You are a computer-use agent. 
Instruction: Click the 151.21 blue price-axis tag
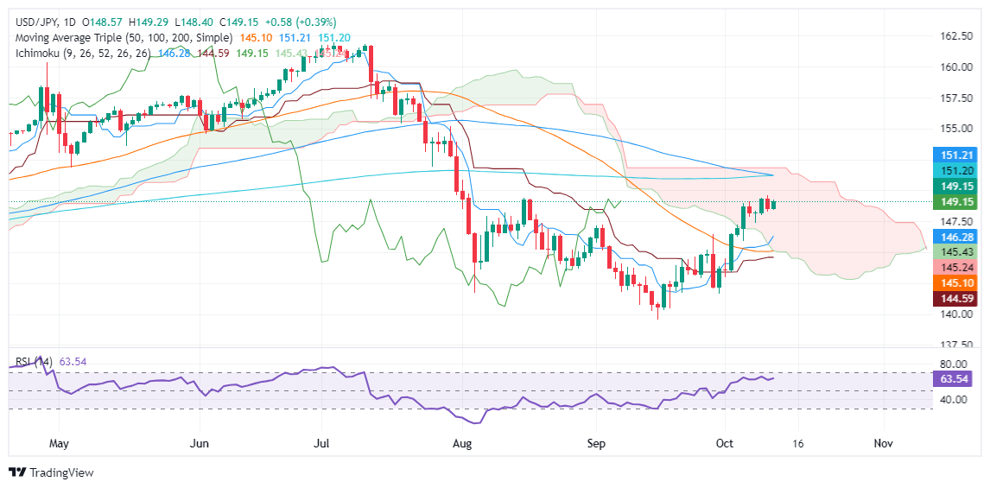click(x=955, y=155)
